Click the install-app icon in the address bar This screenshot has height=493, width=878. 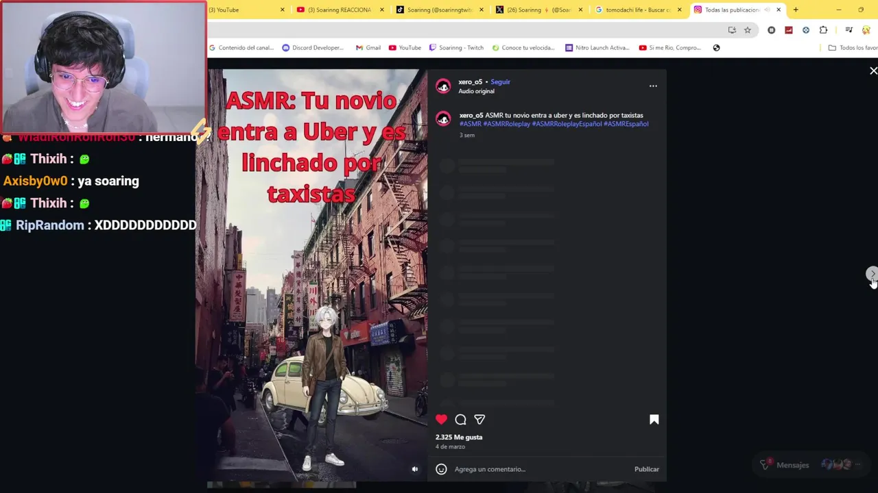pos(732,30)
